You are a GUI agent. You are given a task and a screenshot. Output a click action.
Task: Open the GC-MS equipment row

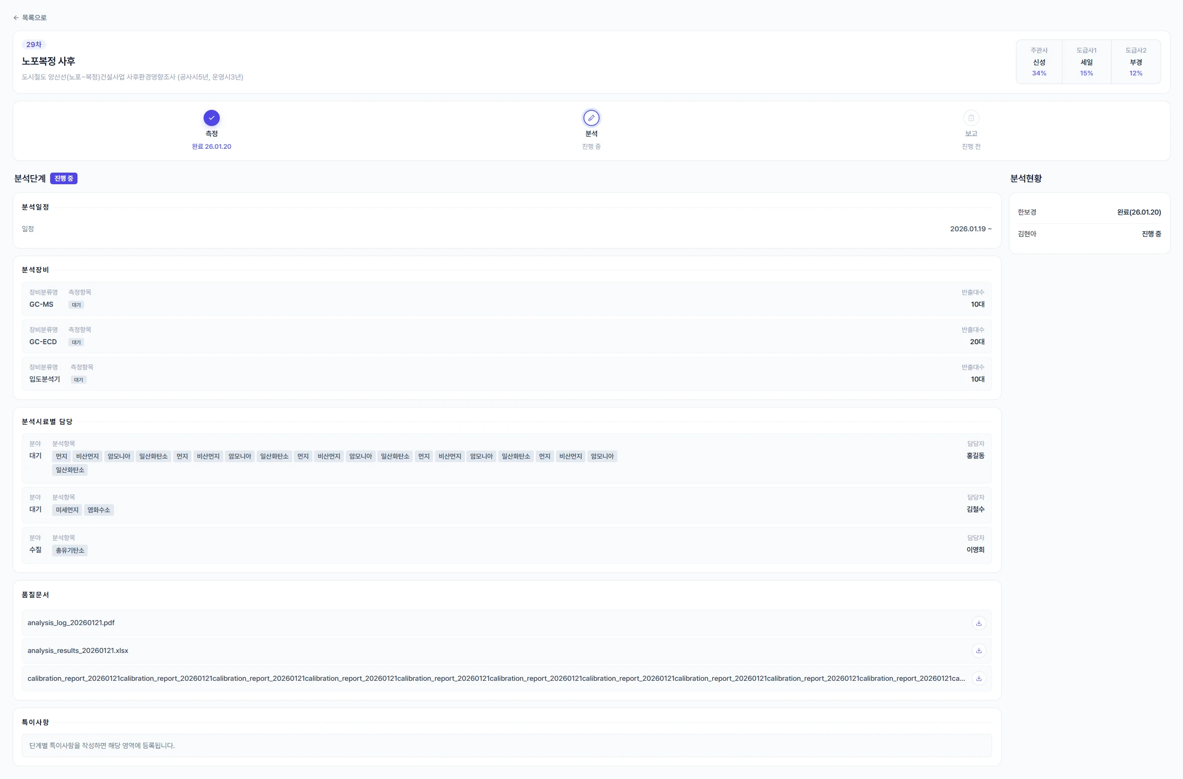[x=506, y=299]
